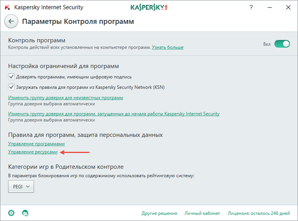Open help with the question mark
This screenshot has width=298, height=221.
(x=251, y=7)
